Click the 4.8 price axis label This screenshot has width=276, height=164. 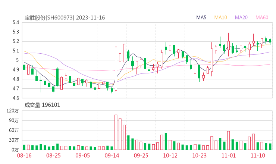pyautogui.click(x=16, y=79)
